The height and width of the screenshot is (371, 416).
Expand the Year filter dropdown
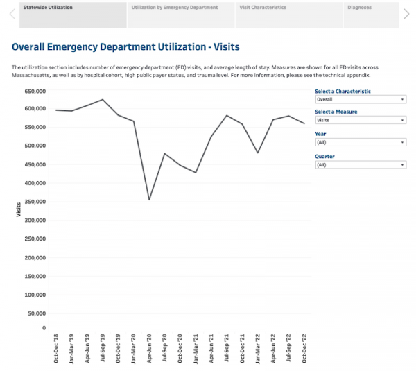point(360,142)
